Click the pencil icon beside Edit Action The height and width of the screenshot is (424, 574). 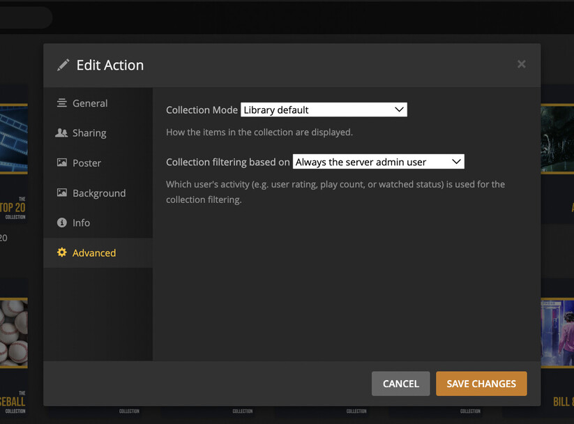[x=63, y=65]
